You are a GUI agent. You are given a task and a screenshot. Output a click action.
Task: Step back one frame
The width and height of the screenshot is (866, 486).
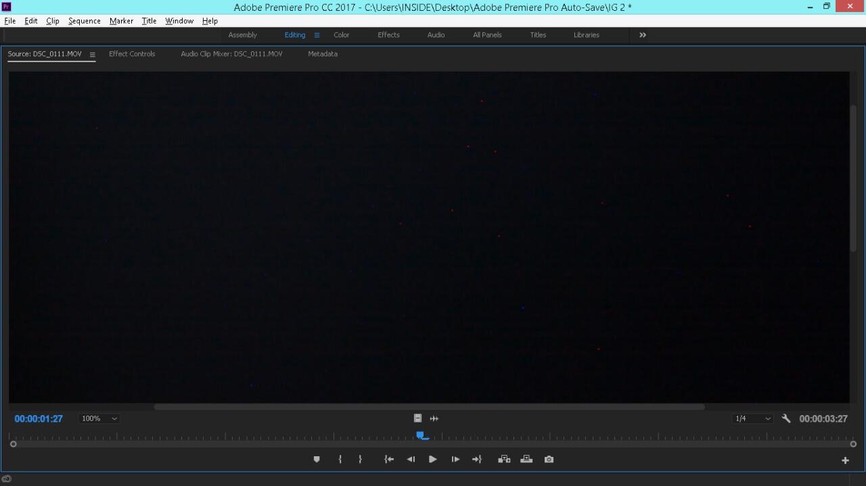411,460
